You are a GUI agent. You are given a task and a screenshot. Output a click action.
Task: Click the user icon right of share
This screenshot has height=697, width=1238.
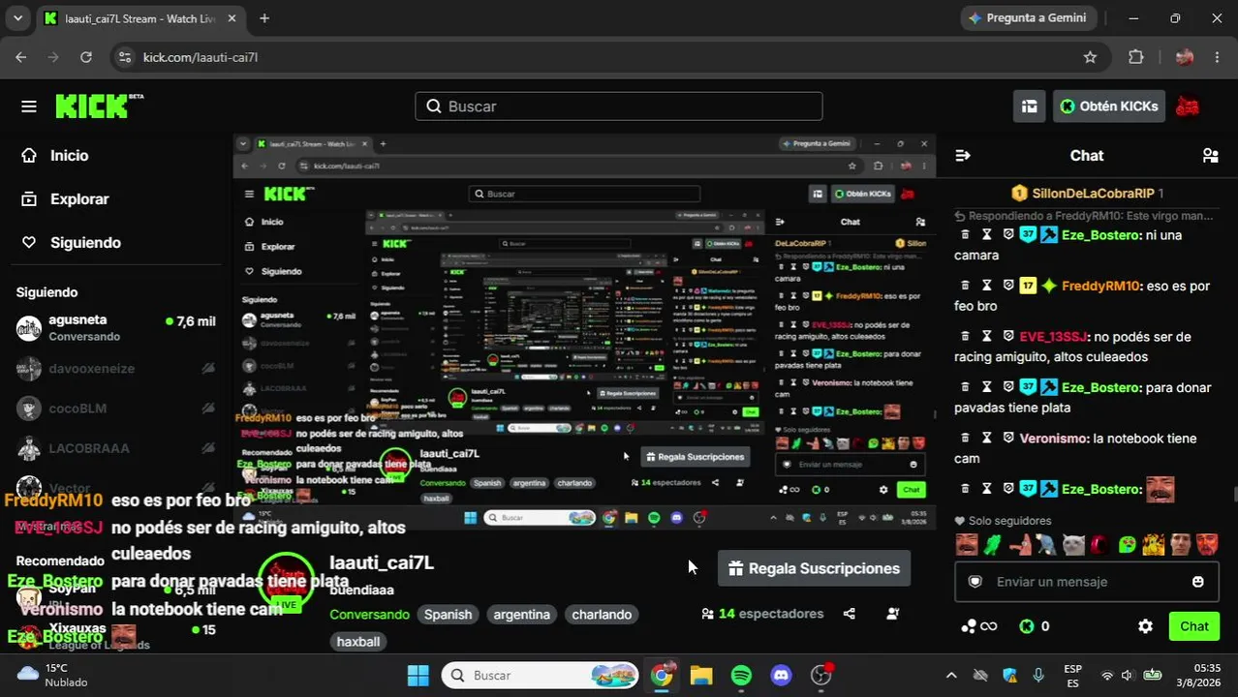pos(892,614)
